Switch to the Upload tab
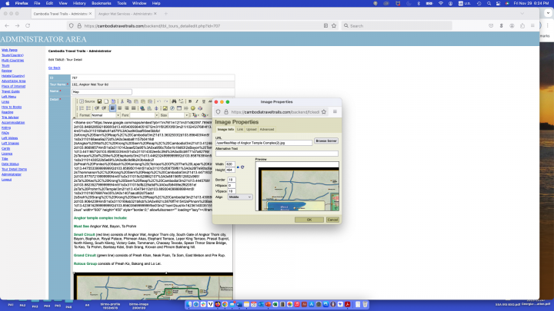This screenshot has height=311, width=554. 252,129
